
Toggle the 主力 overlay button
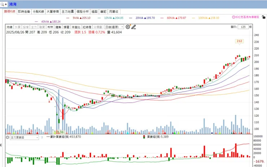[x=34, y=27]
